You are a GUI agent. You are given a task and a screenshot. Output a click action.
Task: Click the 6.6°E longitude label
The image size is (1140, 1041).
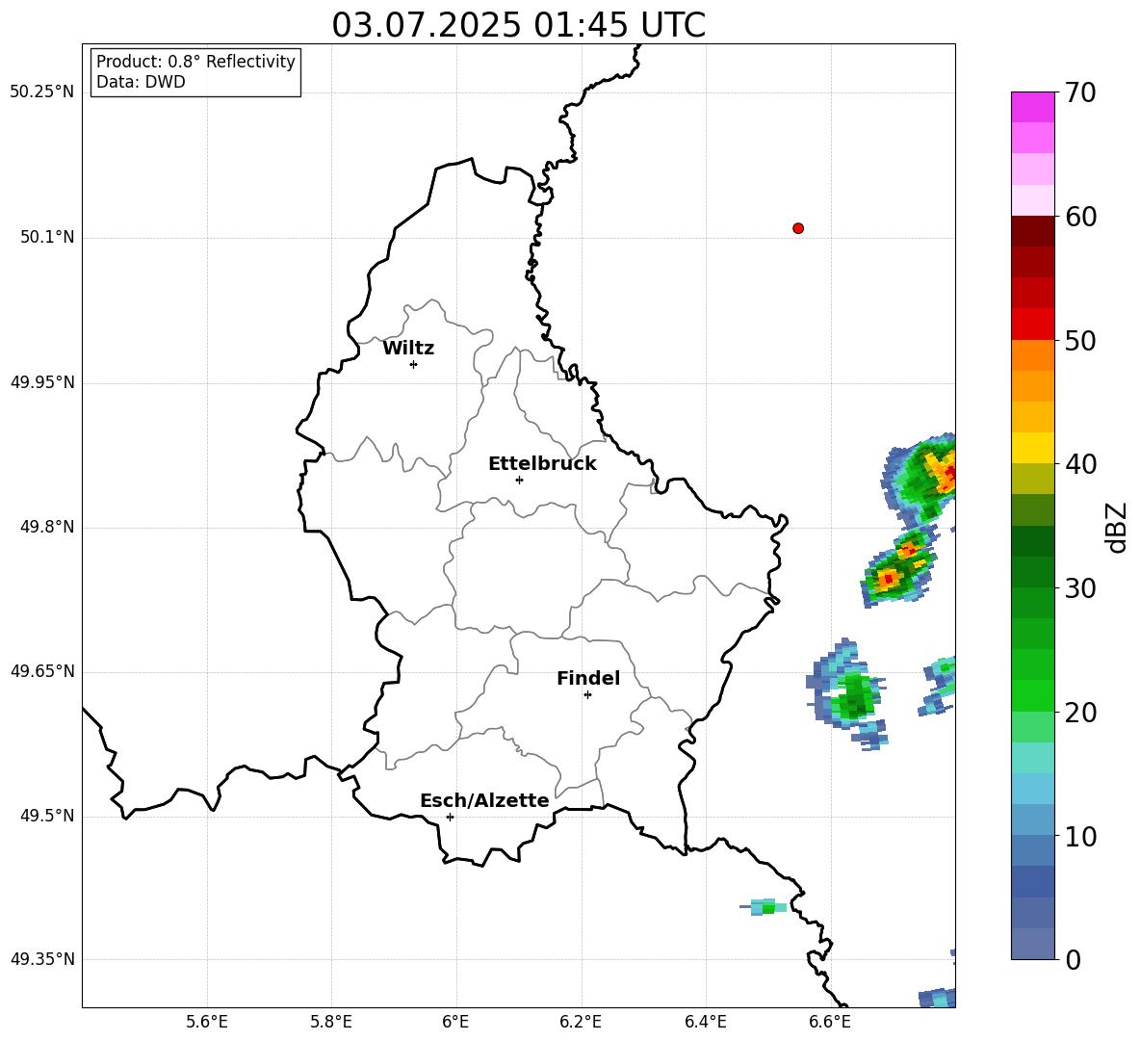830,1022
